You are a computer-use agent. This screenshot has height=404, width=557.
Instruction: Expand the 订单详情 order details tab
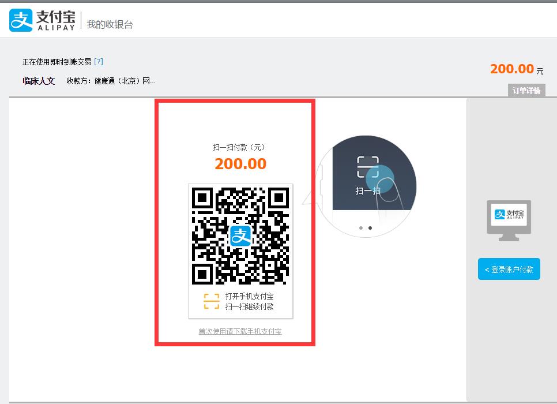tap(526, 91)
